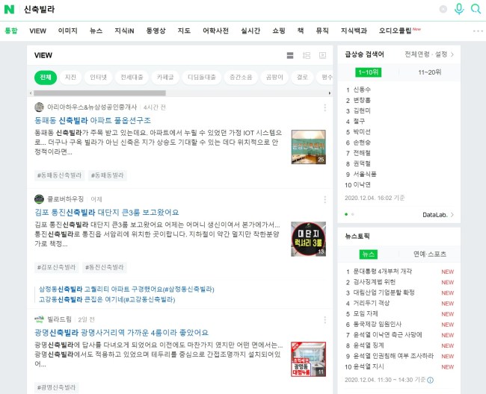Open 대단지 럭셔리 3룸 thumbnail
Viewport: 486px width, 394px height.
[x=308, y=239]
